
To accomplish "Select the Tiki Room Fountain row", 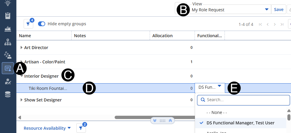I will click(48, 88).
